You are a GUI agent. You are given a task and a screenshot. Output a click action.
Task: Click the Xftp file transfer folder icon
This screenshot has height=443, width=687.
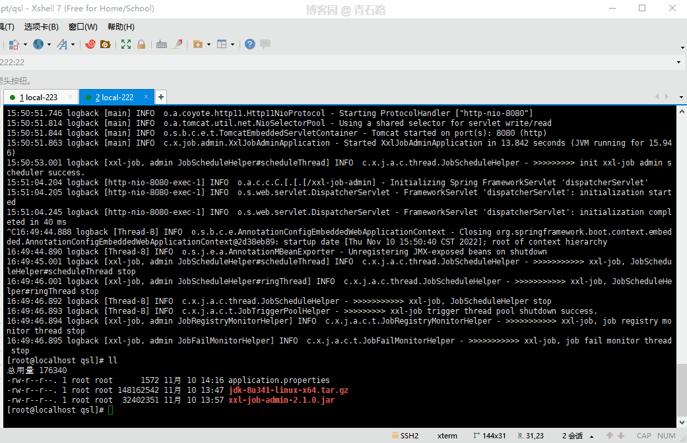pyautogui.click(x=105, y=44)
